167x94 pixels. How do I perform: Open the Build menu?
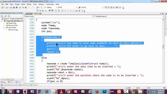coord(23,4)
